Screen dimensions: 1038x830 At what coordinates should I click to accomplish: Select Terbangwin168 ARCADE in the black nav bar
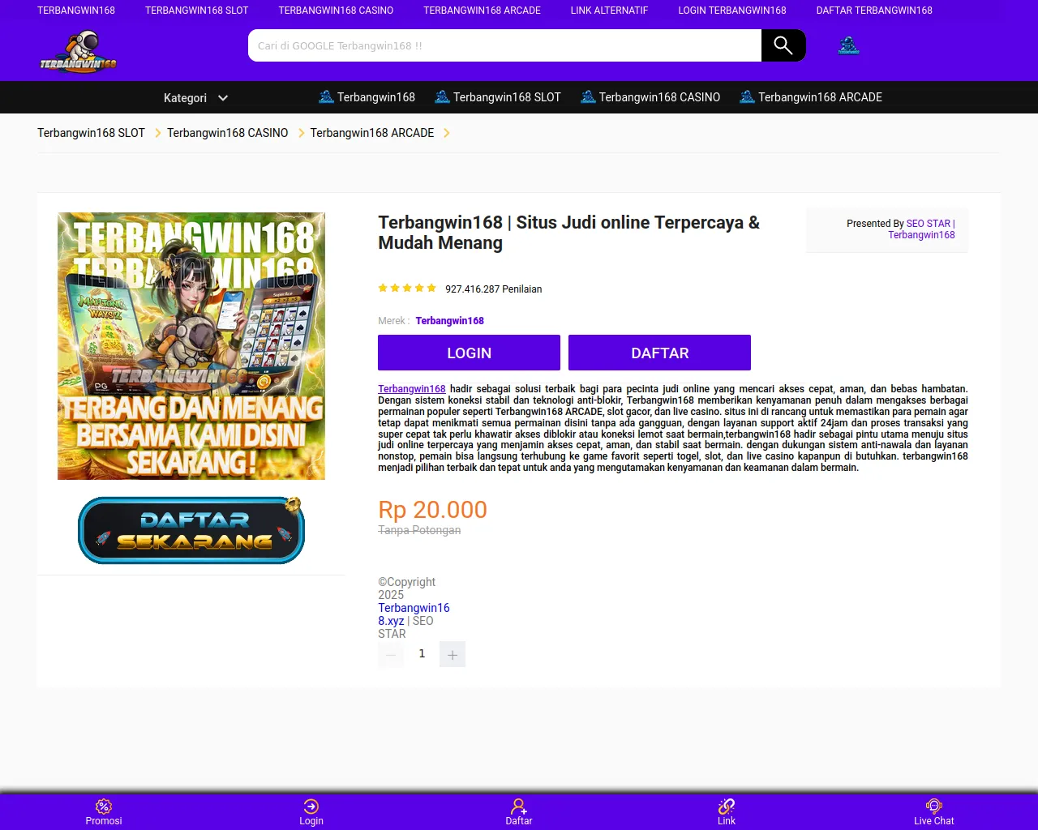click(811, 97)
